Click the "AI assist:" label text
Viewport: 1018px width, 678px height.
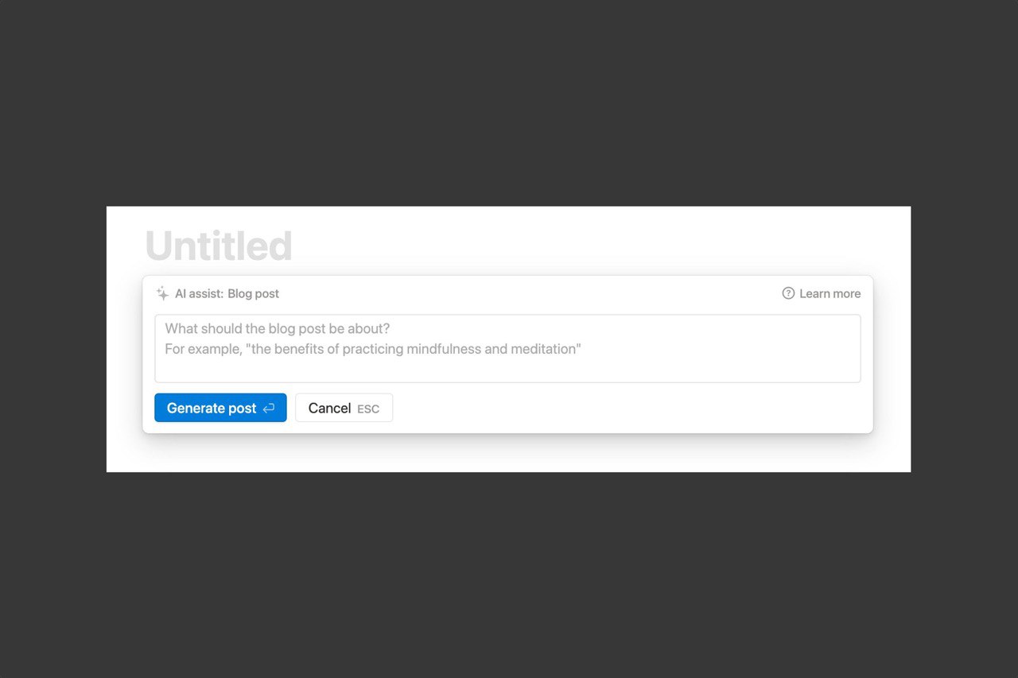pyautogui.click(x=199, y=293)
